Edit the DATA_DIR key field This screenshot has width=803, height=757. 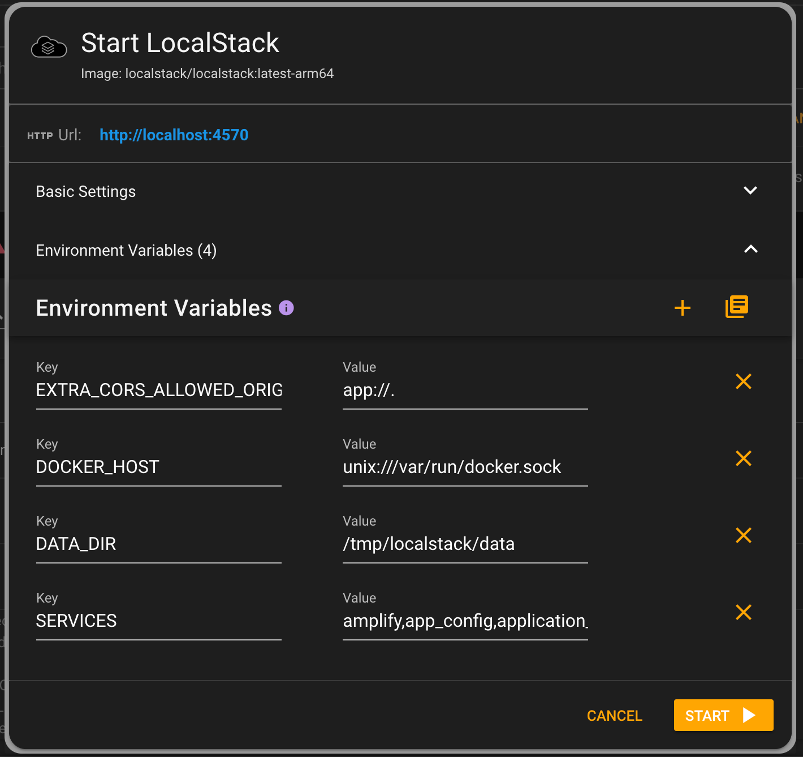click(x=159, y=544)
